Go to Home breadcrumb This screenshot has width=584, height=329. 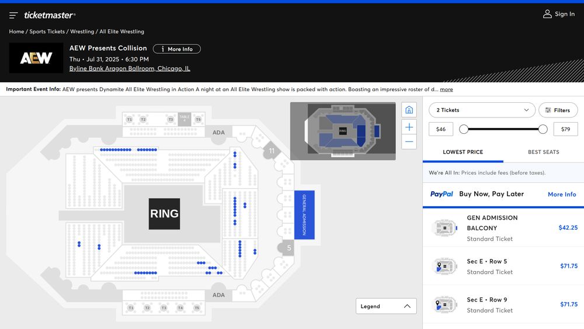16,32
